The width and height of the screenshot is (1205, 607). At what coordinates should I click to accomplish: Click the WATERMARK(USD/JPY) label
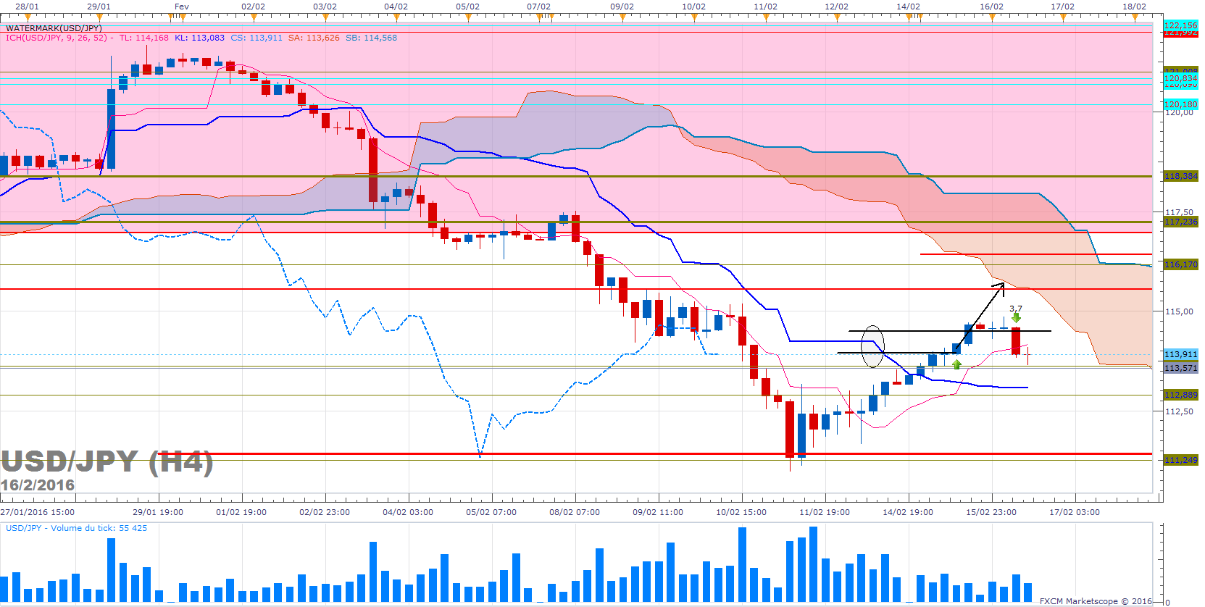coord(54,28)
